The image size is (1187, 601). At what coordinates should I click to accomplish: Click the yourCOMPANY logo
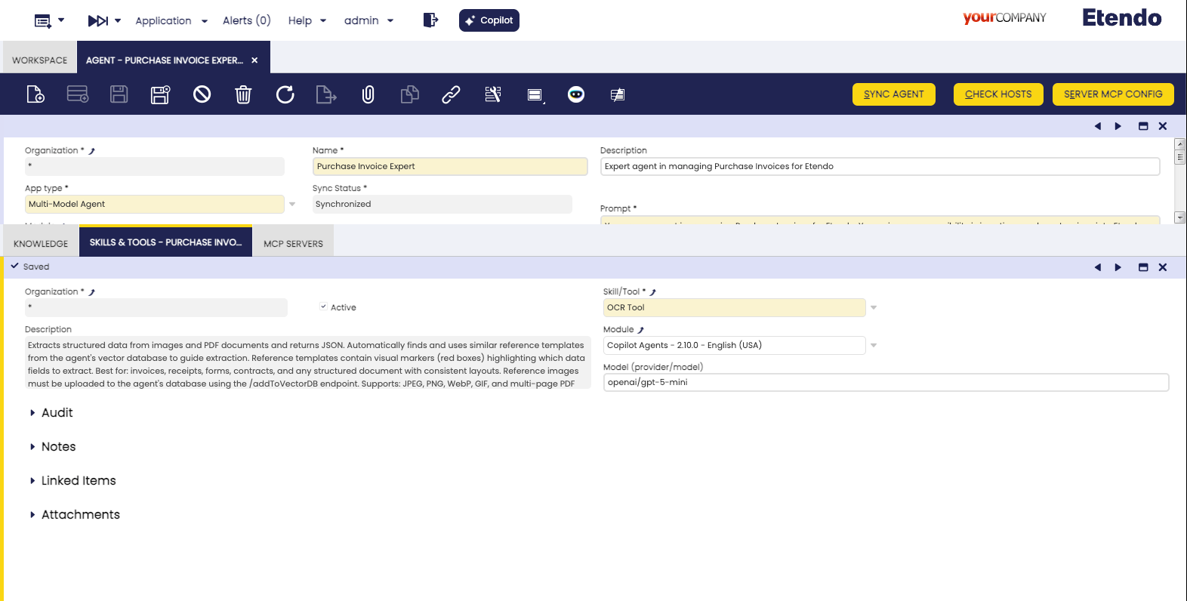1004,17
